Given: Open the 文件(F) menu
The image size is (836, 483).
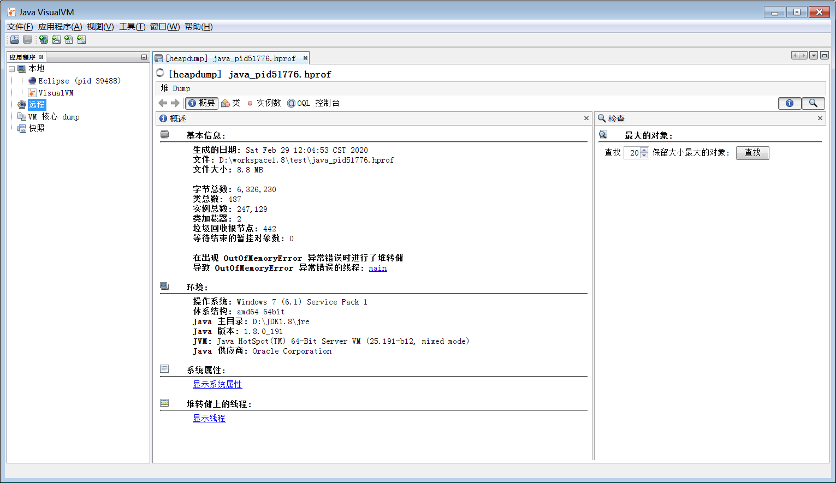Looking at the screenshot, I should [20, 27].
